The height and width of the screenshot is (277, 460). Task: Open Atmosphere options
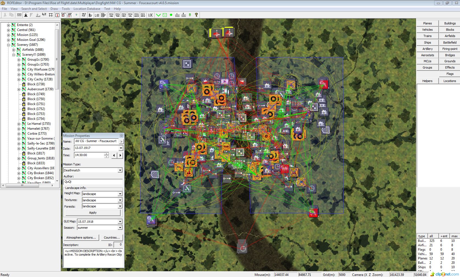coord(81,238)
